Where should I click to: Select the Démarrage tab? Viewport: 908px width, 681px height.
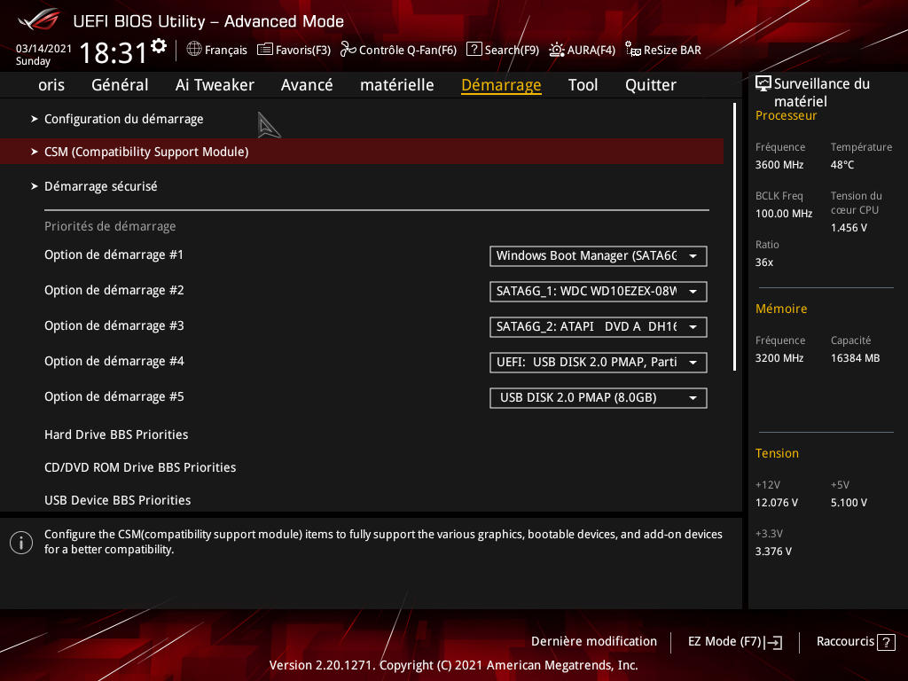coord(501,85)
